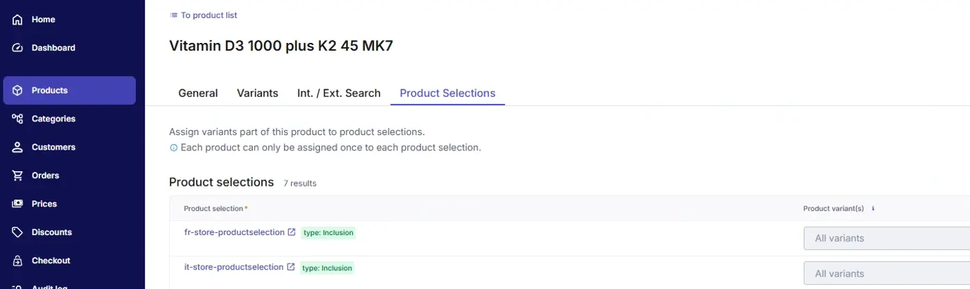This screenshot has width=970, height=289.
Task: Click the Prices money icon
Action: tap(18, 204)
